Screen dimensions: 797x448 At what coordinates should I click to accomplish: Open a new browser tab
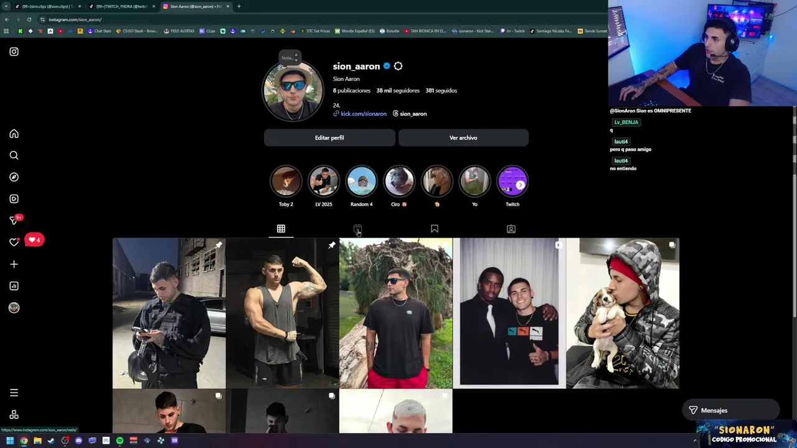tap(239, 6)
